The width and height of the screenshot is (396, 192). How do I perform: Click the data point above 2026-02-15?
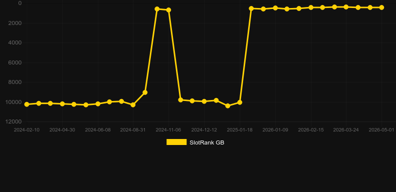[x=311, y=7]
